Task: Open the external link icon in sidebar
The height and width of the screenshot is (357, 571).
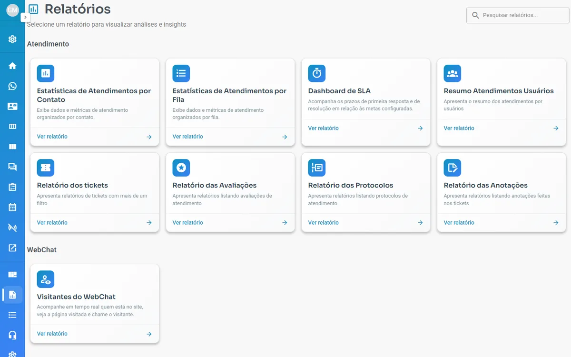Action: tap(12, 248)
